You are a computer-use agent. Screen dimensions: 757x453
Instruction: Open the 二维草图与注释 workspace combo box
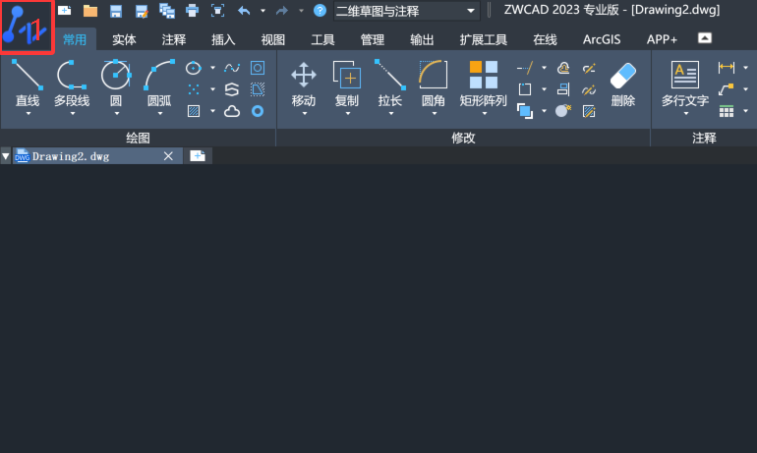point(406,11)
